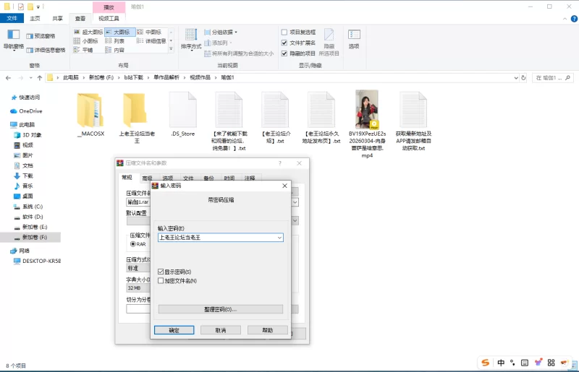
Task: Open the add columns dropdown
Action: (219, 43)
